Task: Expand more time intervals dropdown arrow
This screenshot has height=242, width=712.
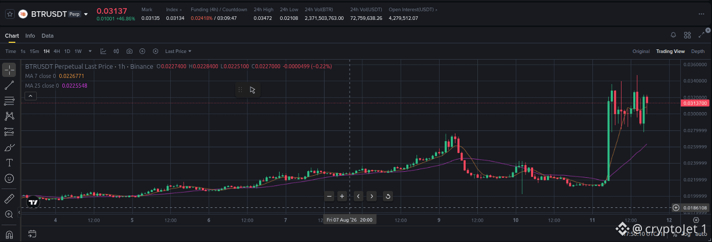Action: pyautogui.click(x=90, y=51)
